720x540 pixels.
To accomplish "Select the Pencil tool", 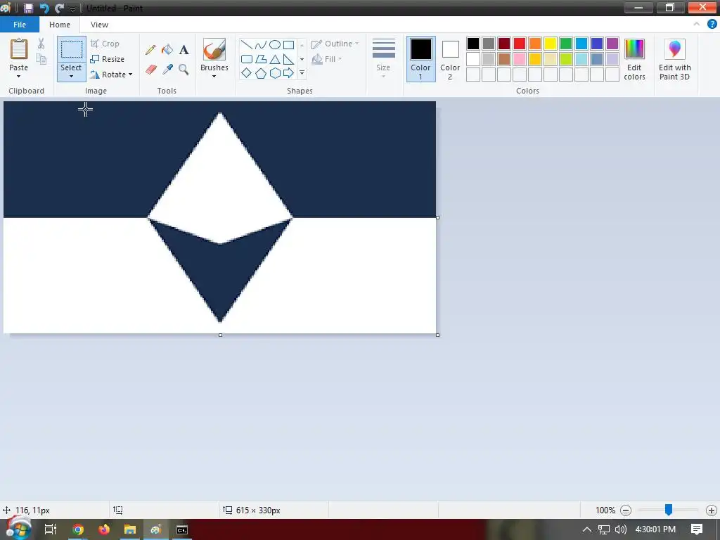I will coord(150,50).
